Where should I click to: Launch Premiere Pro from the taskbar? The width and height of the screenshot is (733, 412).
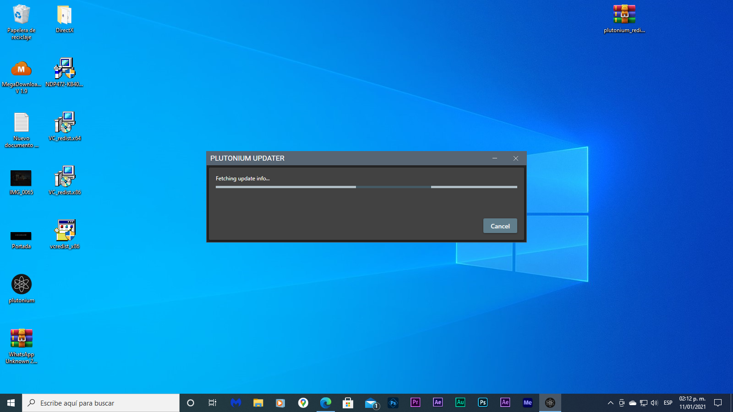(x=415, y=403)
